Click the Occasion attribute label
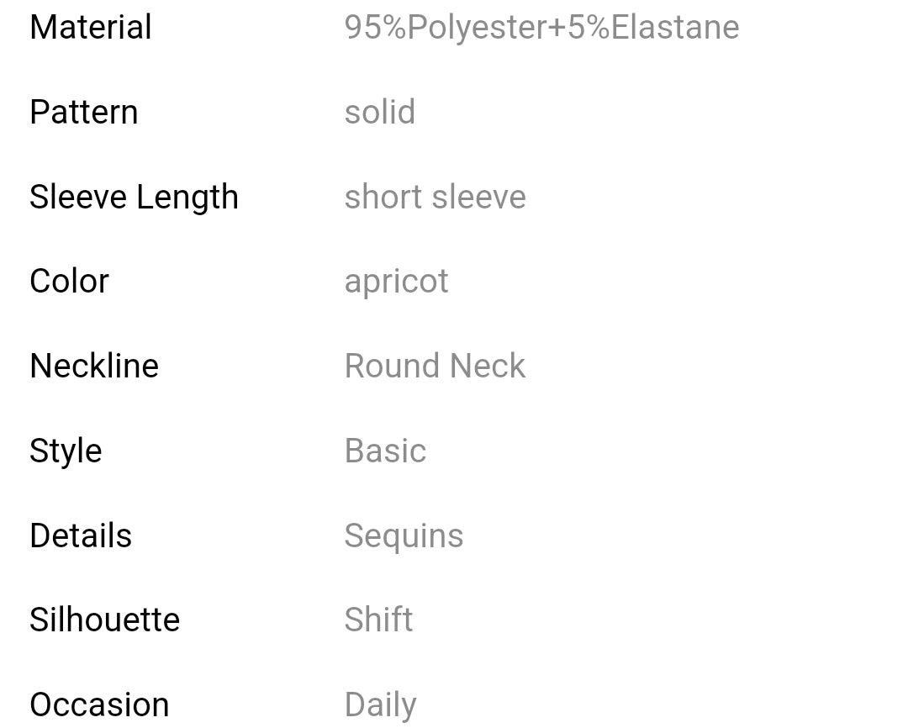 99,704
